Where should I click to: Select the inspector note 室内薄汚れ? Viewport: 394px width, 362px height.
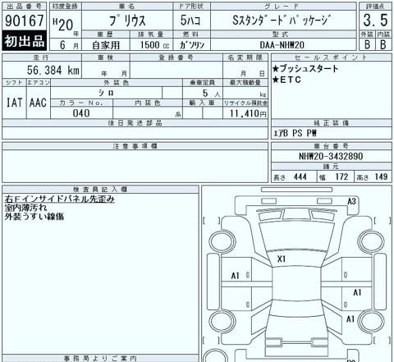(25, 208)
